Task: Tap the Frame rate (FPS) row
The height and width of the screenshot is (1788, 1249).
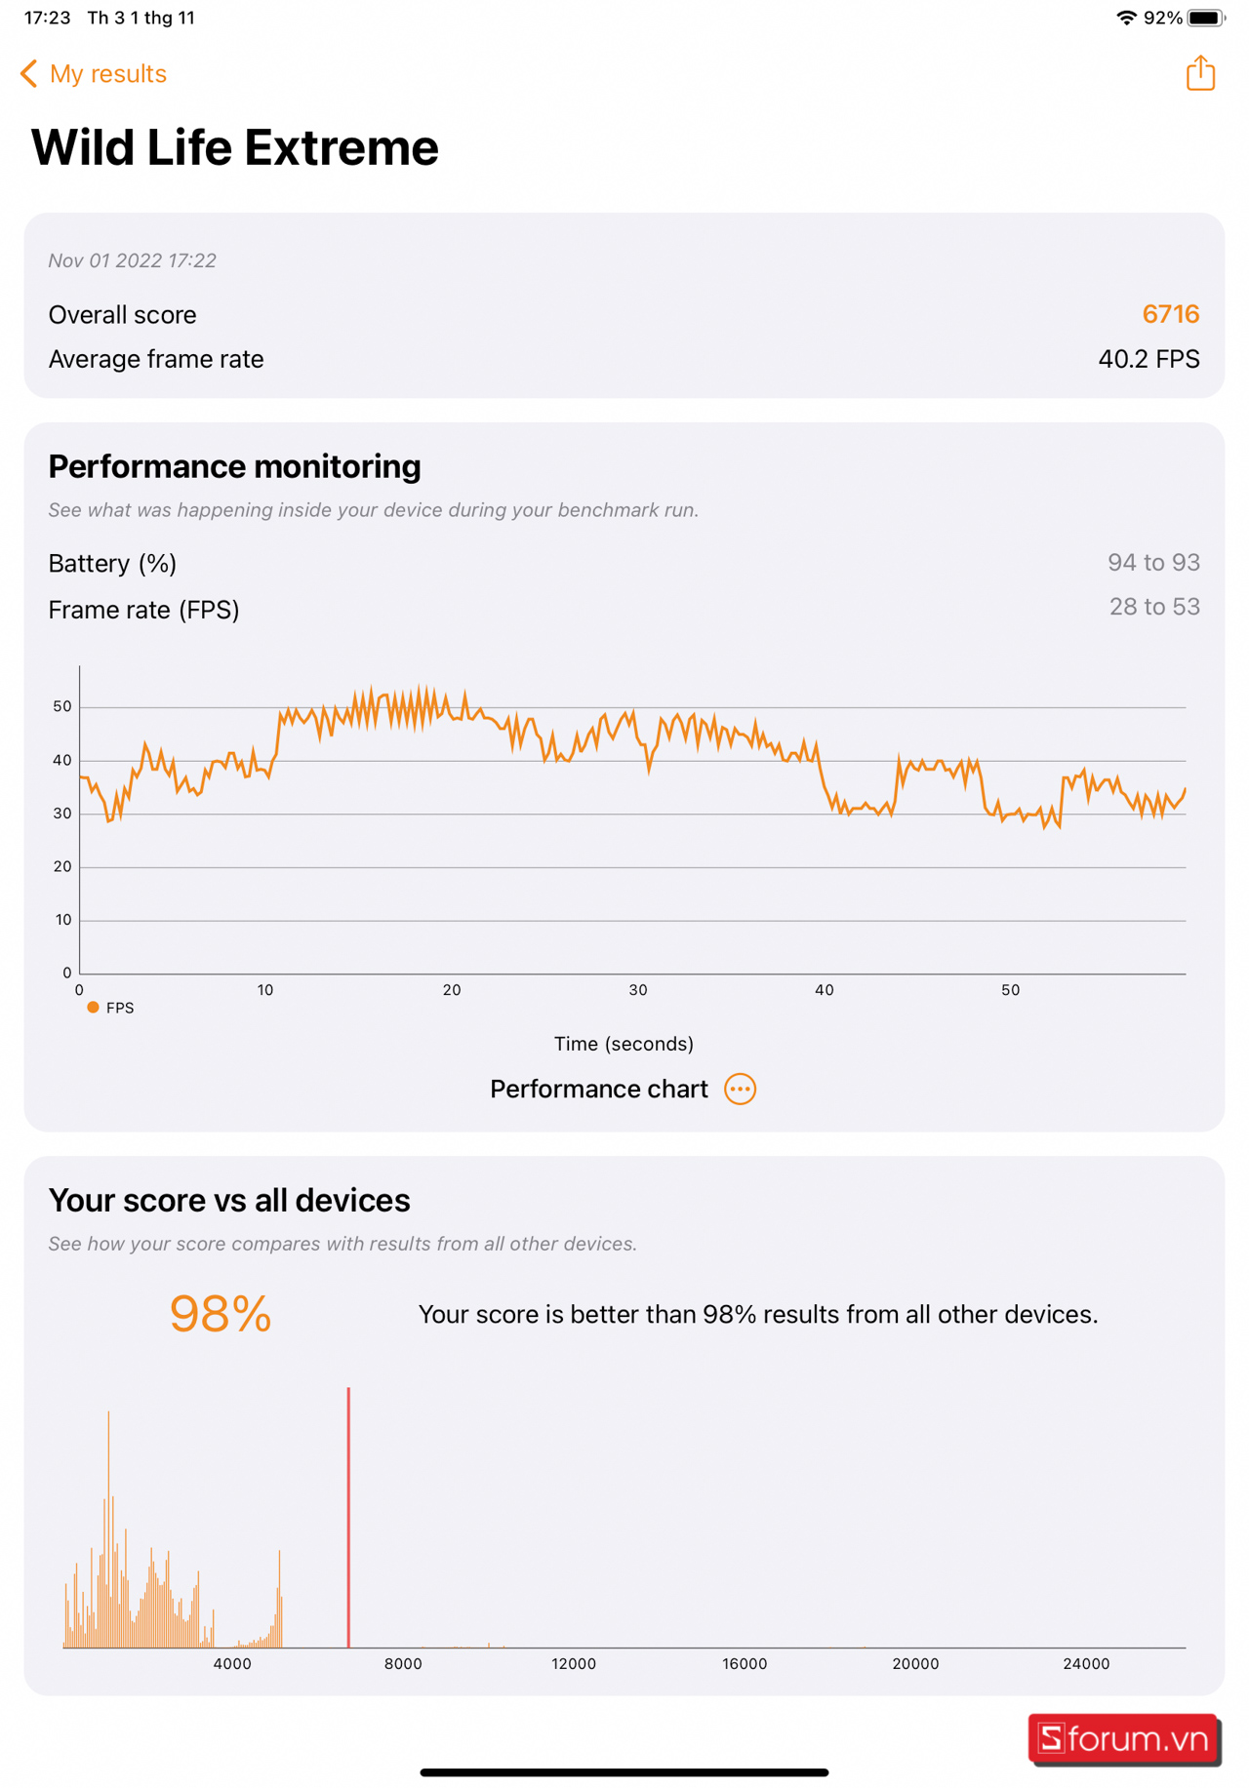Action: 624,609
